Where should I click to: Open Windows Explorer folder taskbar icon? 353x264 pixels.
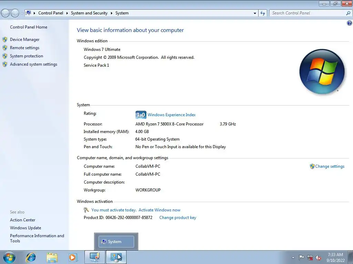52,257
